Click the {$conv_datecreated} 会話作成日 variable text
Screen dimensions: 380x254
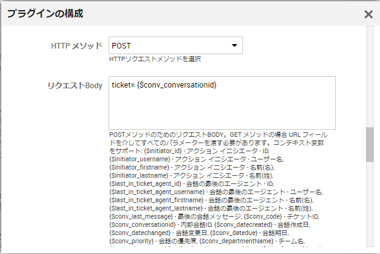pyautogui.click(x=262, y=224)
